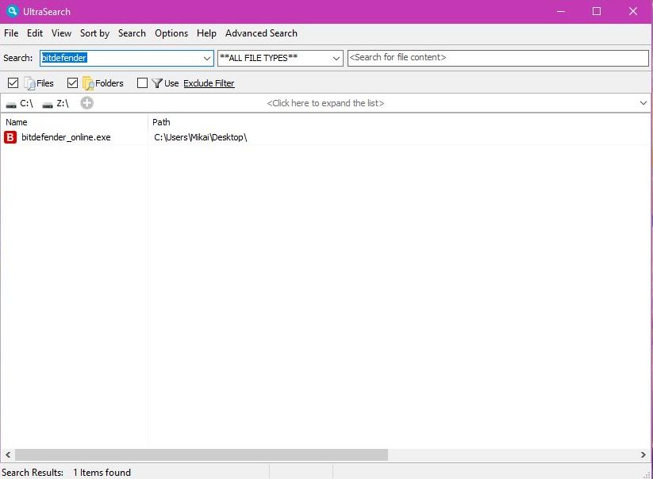Image resolution: width=653 pixels, height=479 pixels.
Task: Open the Help menu
Action: pyautogui.click(x=206, y=33)
